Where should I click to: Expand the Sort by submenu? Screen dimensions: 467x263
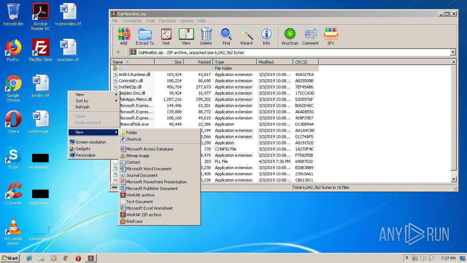click(x=94, y=101)
